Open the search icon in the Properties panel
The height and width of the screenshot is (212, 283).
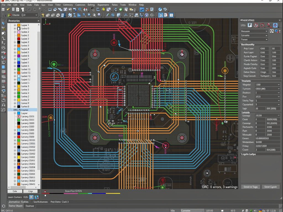(x=276, y=31)
